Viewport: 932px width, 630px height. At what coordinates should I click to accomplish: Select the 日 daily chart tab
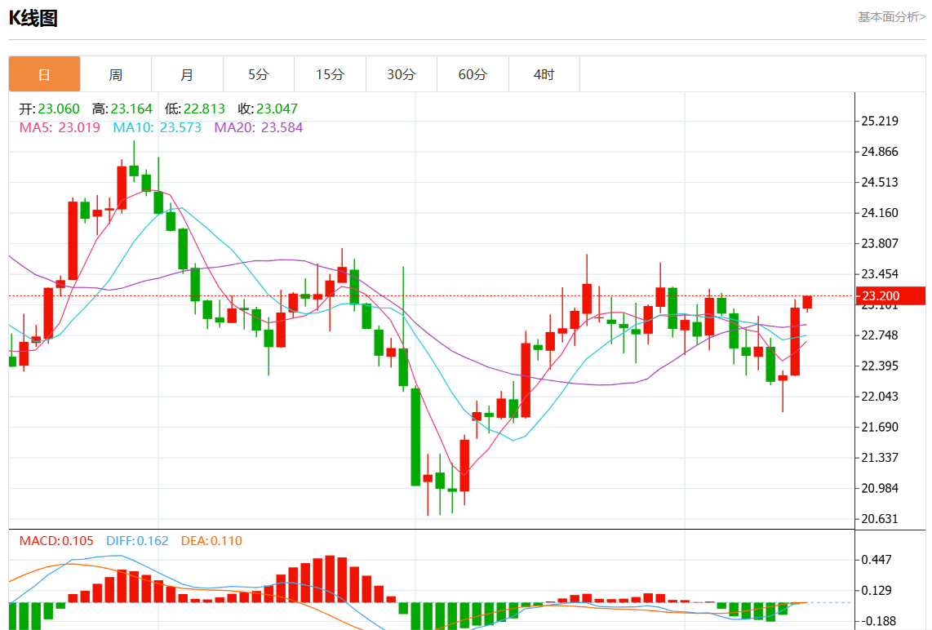[x=45, y=74]
